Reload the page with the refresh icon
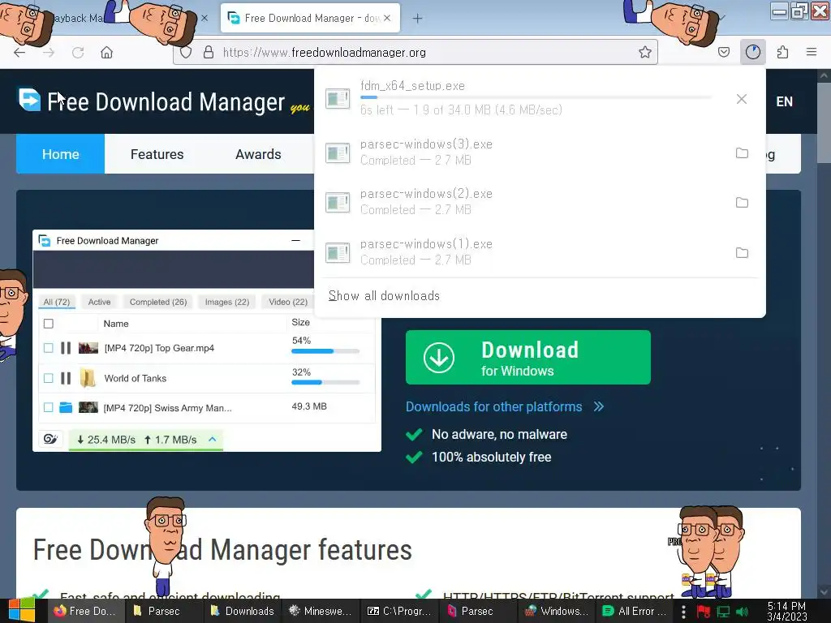Image resolution: width=831 pixels, height=623 pixels. [x=78, y=53]
